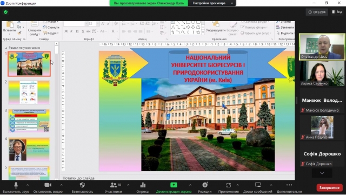The image size is (346, 195).
Task: Collapse the default section (Раздел по умолчанию)
Action: point(6,48)
